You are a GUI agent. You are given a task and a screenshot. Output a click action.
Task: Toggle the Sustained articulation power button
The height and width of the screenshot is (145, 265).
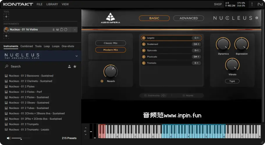144,44
